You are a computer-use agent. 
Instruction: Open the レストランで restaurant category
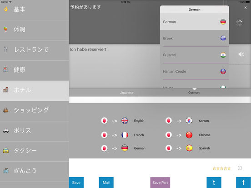pos(35,50)
